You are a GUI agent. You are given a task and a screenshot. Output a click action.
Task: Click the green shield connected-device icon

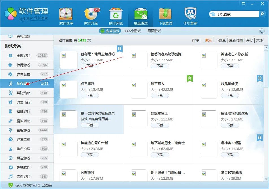click(x=10, y=185)
